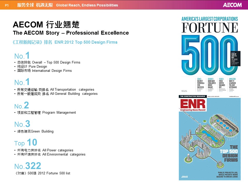Select the 'All General Building categories' bullet
Viewport: 248px width, 186px height.
[x=57, y=94]
